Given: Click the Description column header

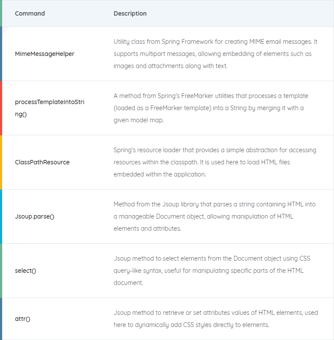Looking at the screenshot, I should point(130,13).
